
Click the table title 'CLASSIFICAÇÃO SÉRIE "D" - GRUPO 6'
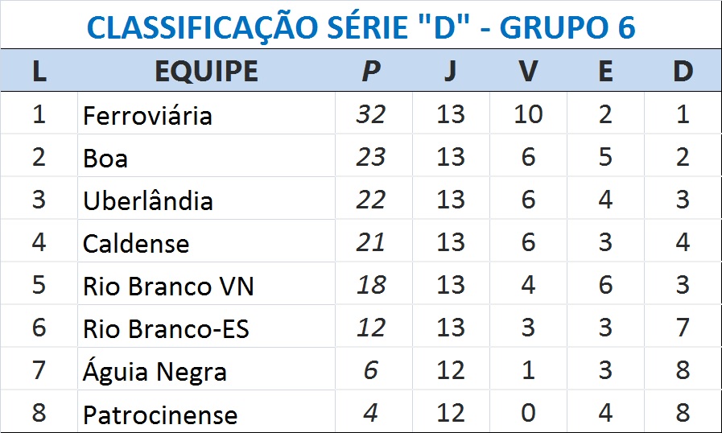click(x=361, y=27)
